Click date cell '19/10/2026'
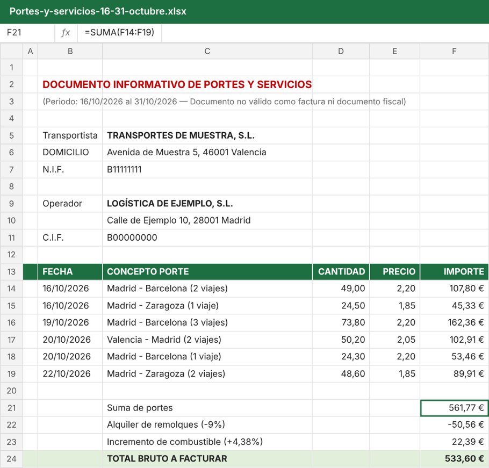 [x=70, y=322]
